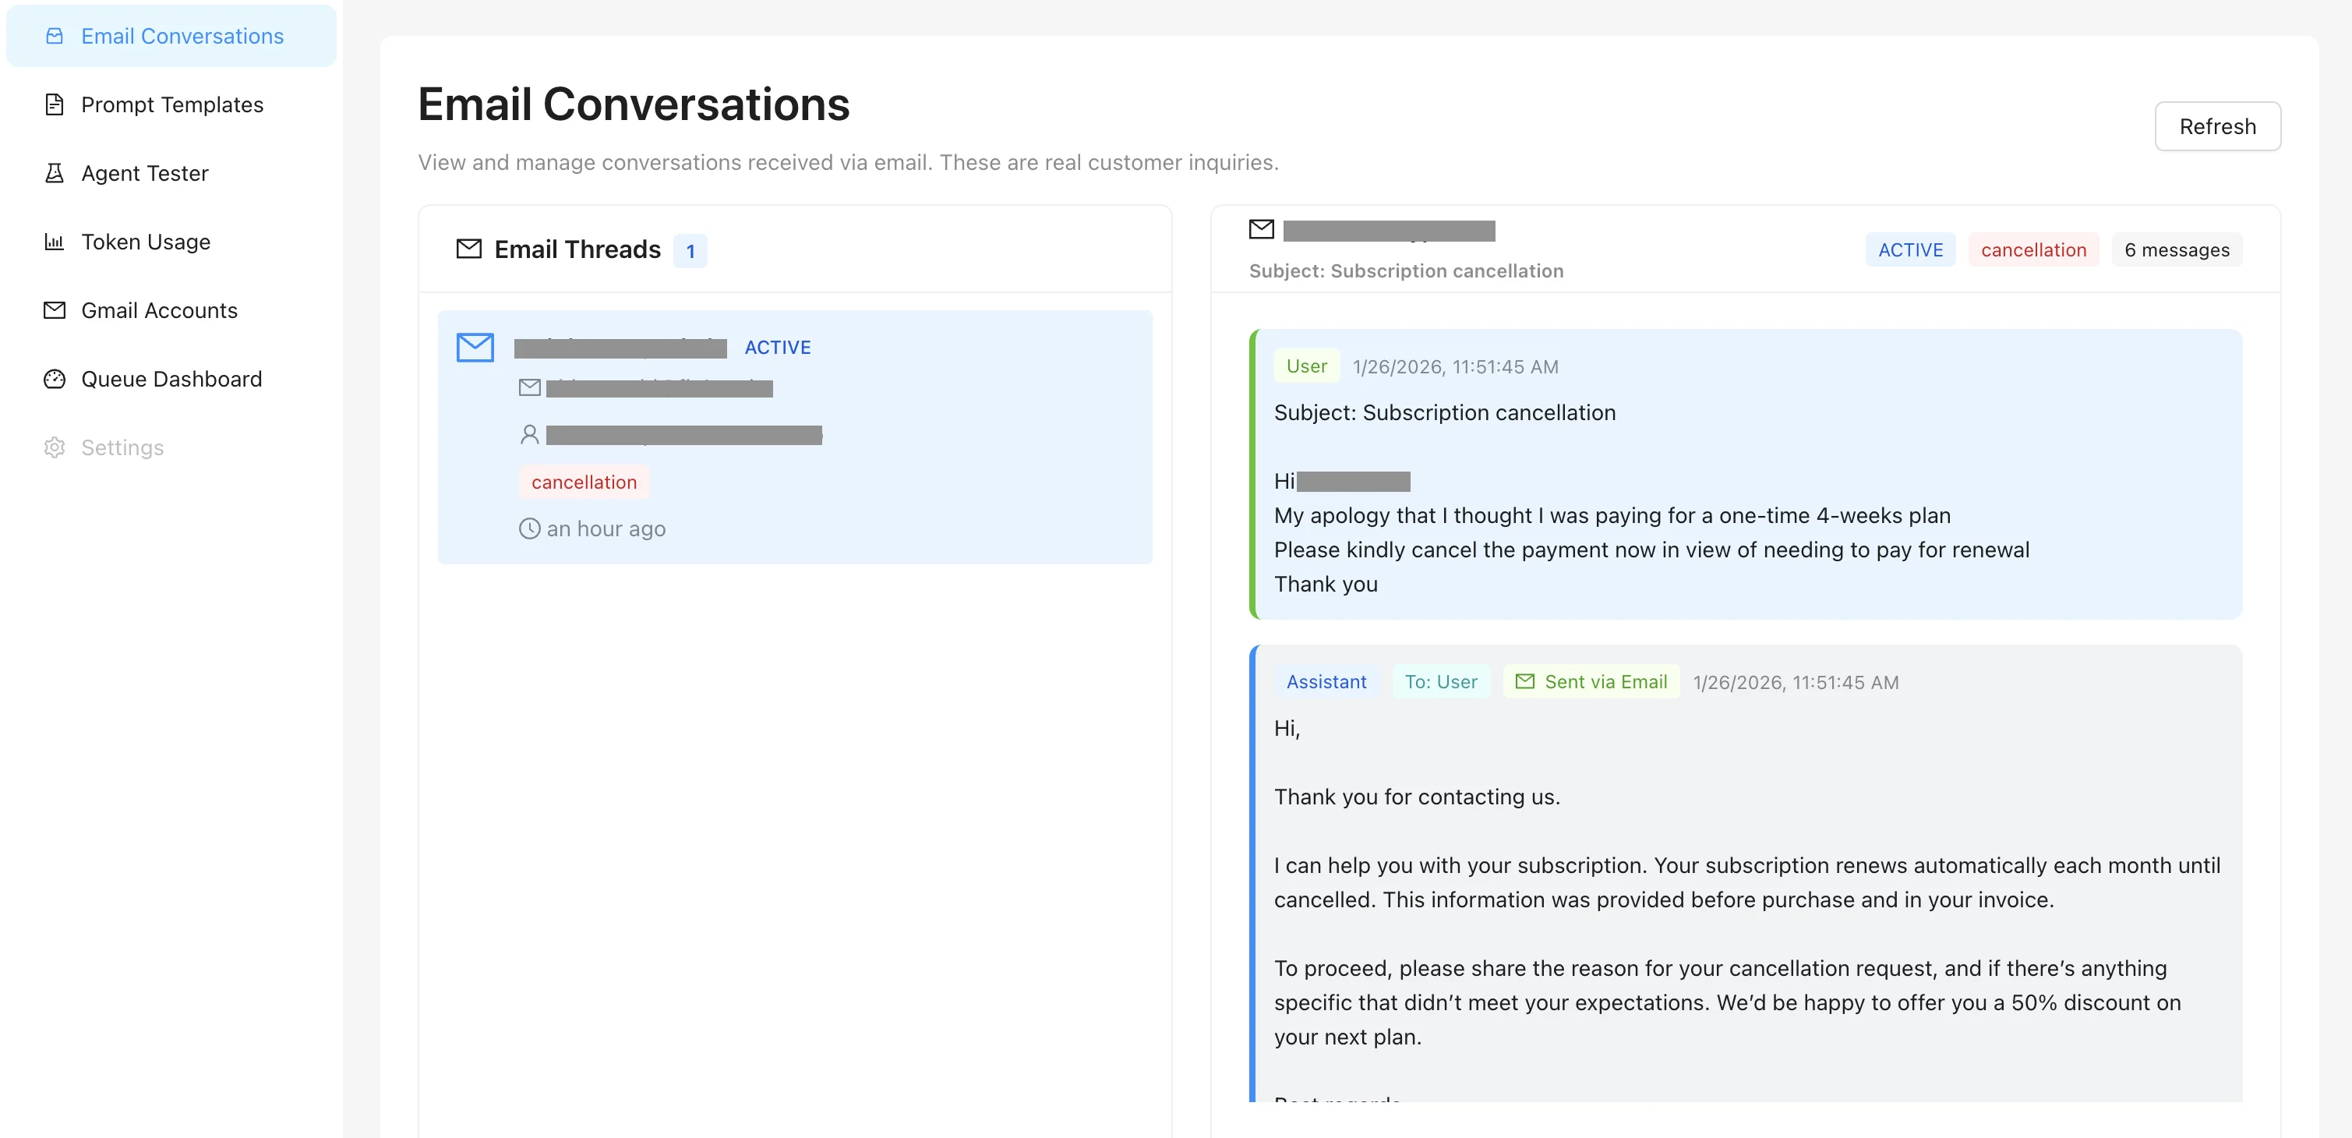Click the Email Conversations inbox icon in the sidebar
This screenshot has height=1138, width=2352.
(55, 36)
